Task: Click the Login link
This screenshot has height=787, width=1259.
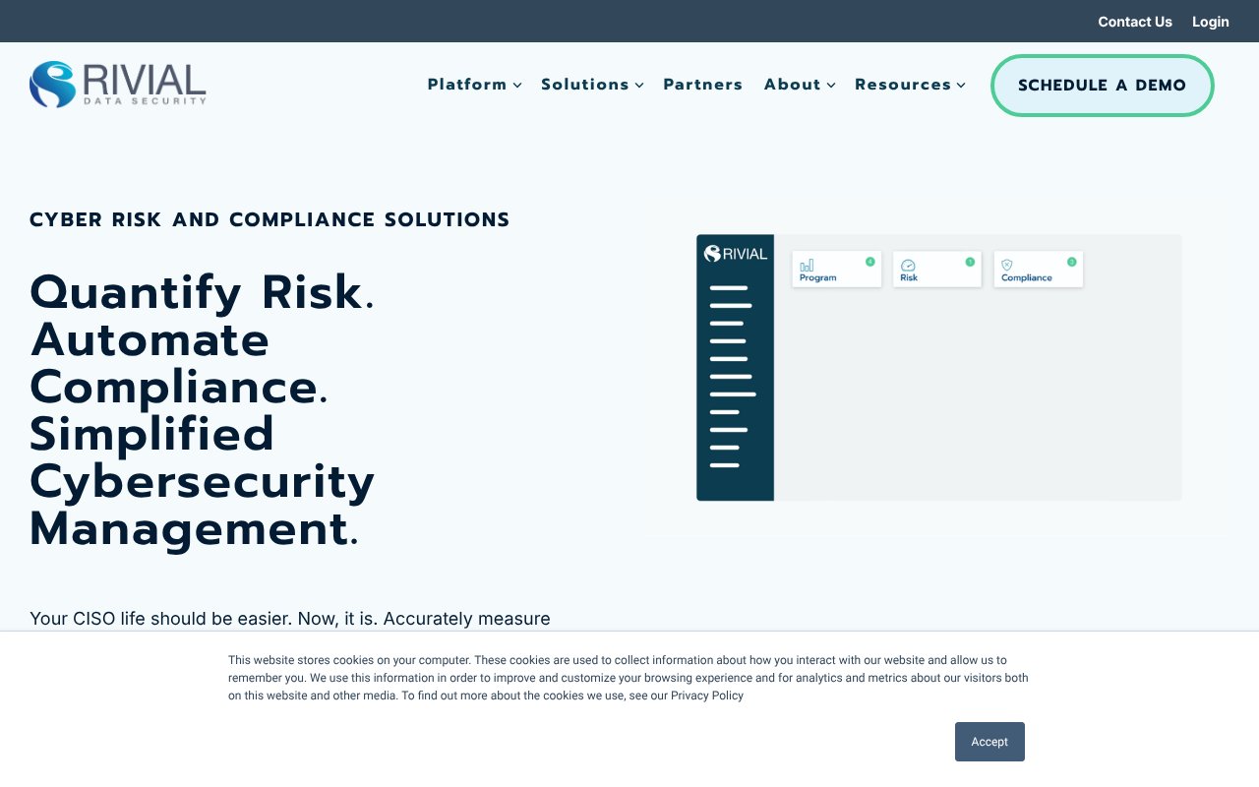Action: (x=1210, y=21)
